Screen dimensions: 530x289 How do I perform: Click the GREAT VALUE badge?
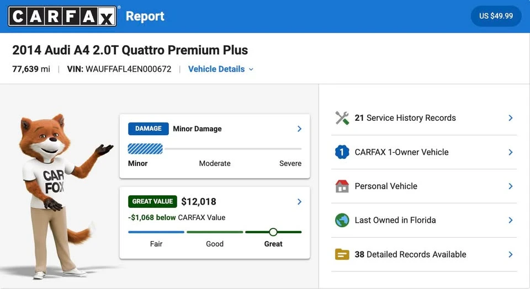pos(152,201)
